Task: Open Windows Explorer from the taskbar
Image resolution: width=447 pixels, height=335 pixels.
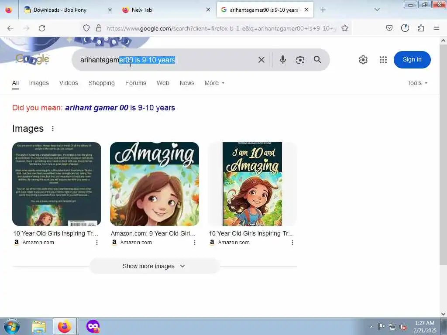Action: click(x=39, y=326)
